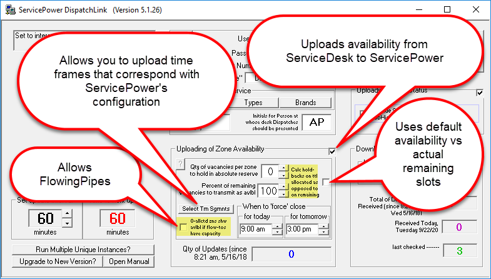Screen dimensions: 491x279
Task: Click up arrow on 'for today' force-close time
Action: [x=277, y=226]
